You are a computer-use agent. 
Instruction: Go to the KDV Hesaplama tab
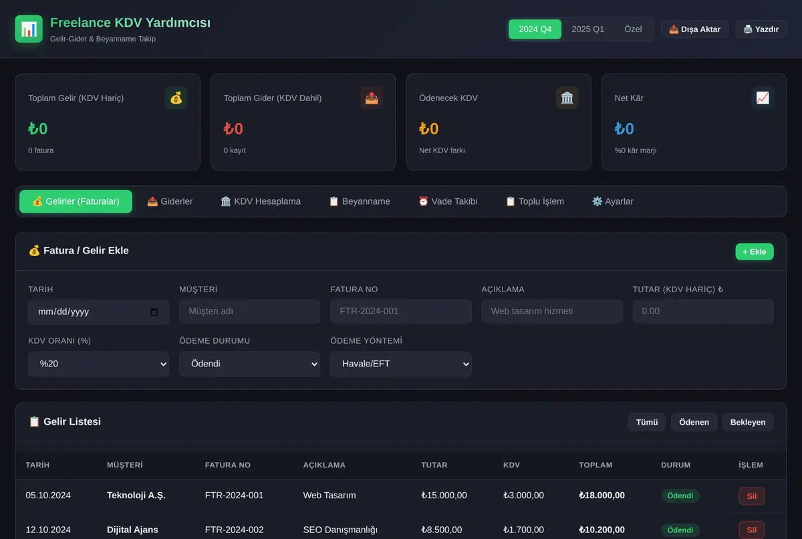[261, 201]
